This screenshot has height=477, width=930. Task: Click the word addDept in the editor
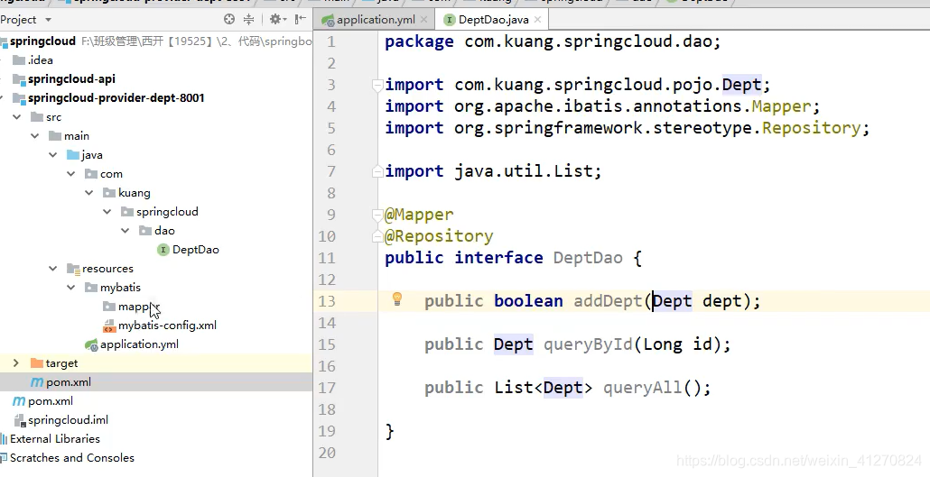(608, 301)
